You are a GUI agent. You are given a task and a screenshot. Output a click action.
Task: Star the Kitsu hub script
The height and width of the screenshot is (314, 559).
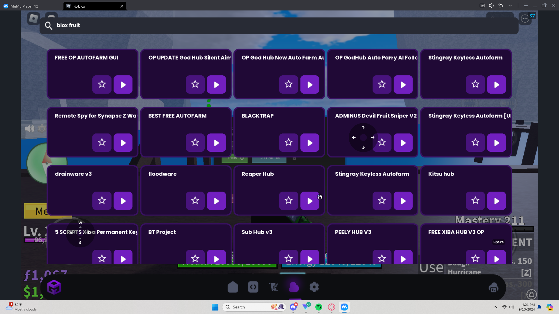(x=475, y=201)
